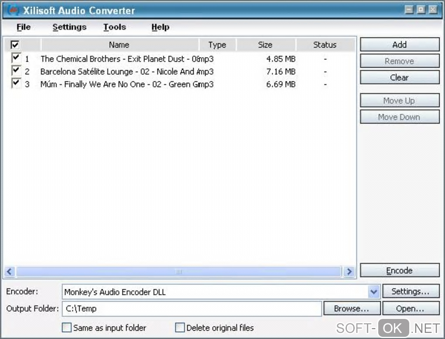Click the Xilisoft app icon in title bar
Image resolution: width=445 pixels, height=339 pixels.
click(13, 10)
